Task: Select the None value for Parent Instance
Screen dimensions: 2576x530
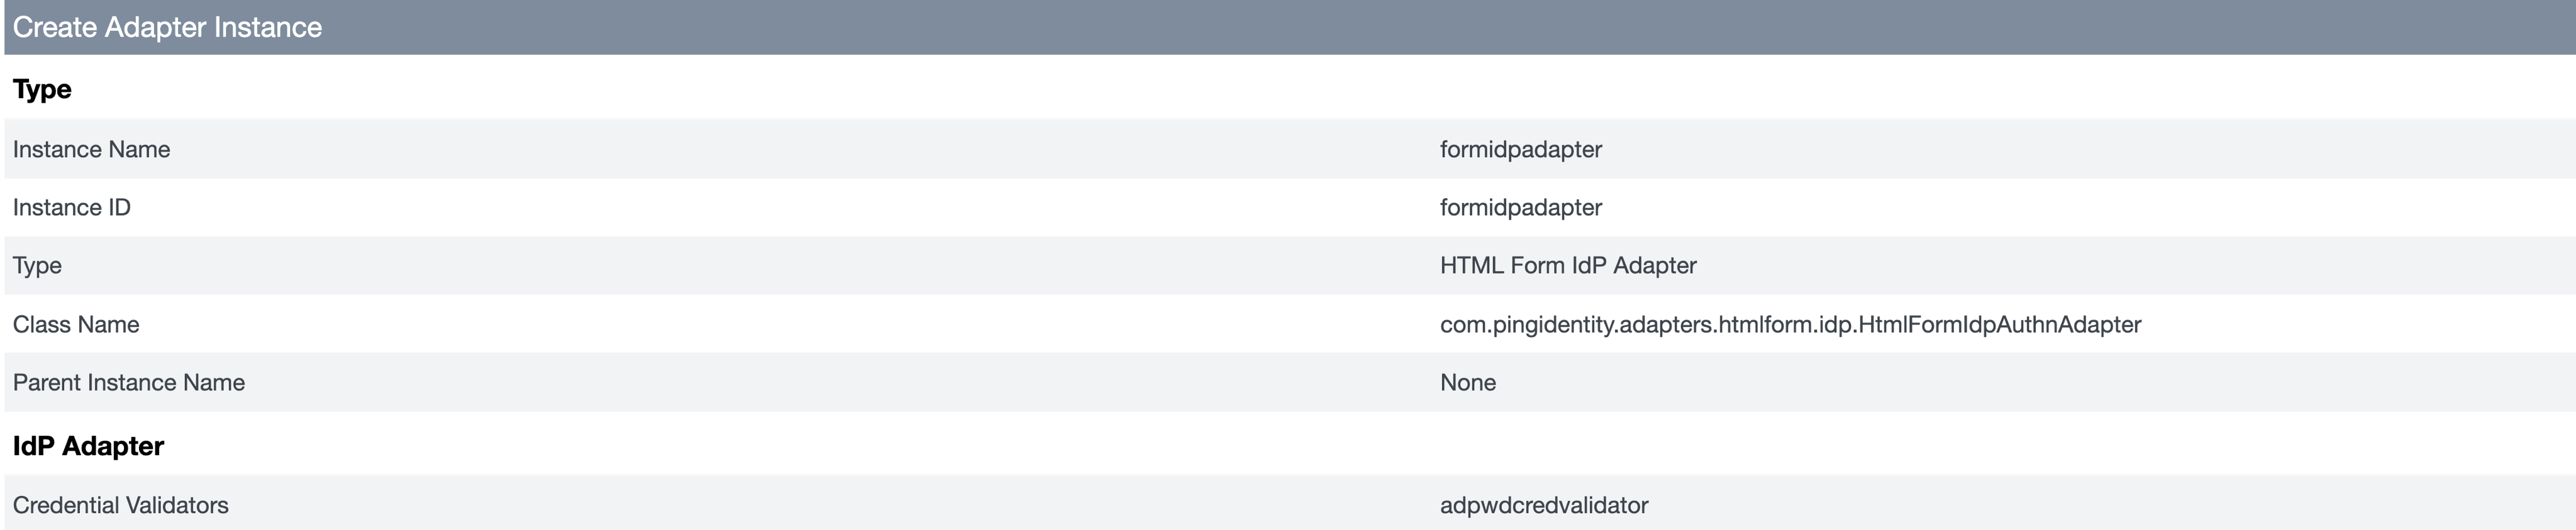Action: point(1467,382)
